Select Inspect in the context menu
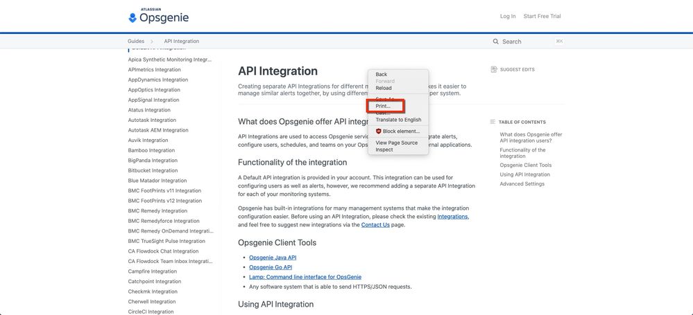 [384, 150]
